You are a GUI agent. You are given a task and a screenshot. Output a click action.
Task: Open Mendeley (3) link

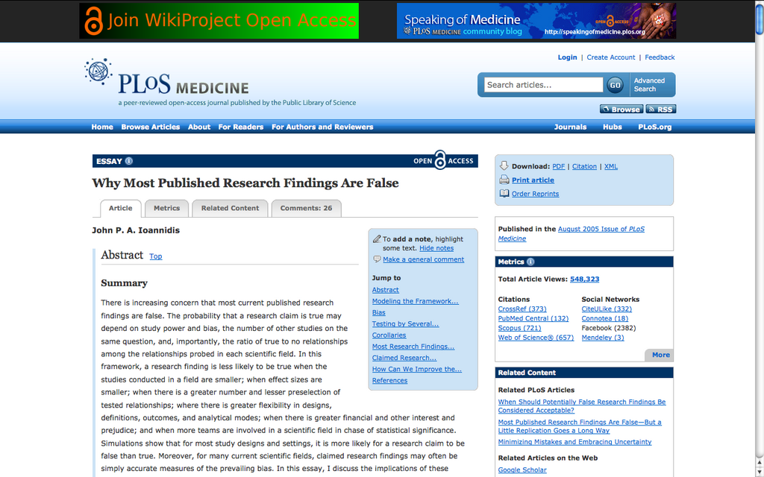point(603,338)
